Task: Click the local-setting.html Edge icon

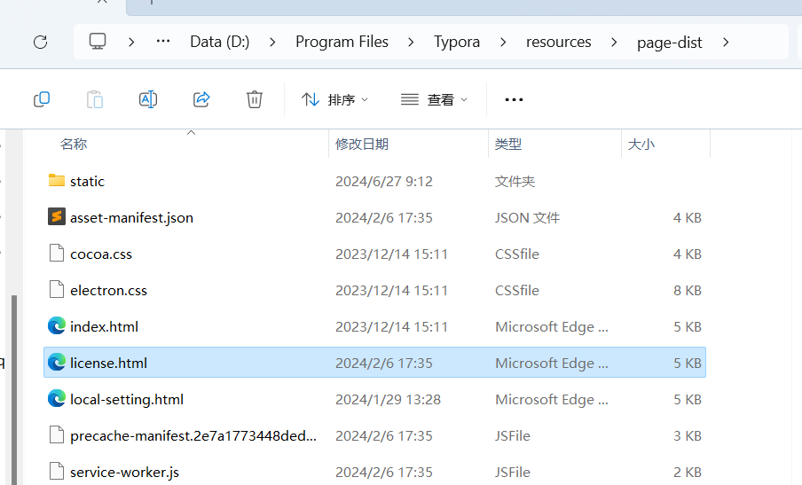Action: click(x=56, y=398)
